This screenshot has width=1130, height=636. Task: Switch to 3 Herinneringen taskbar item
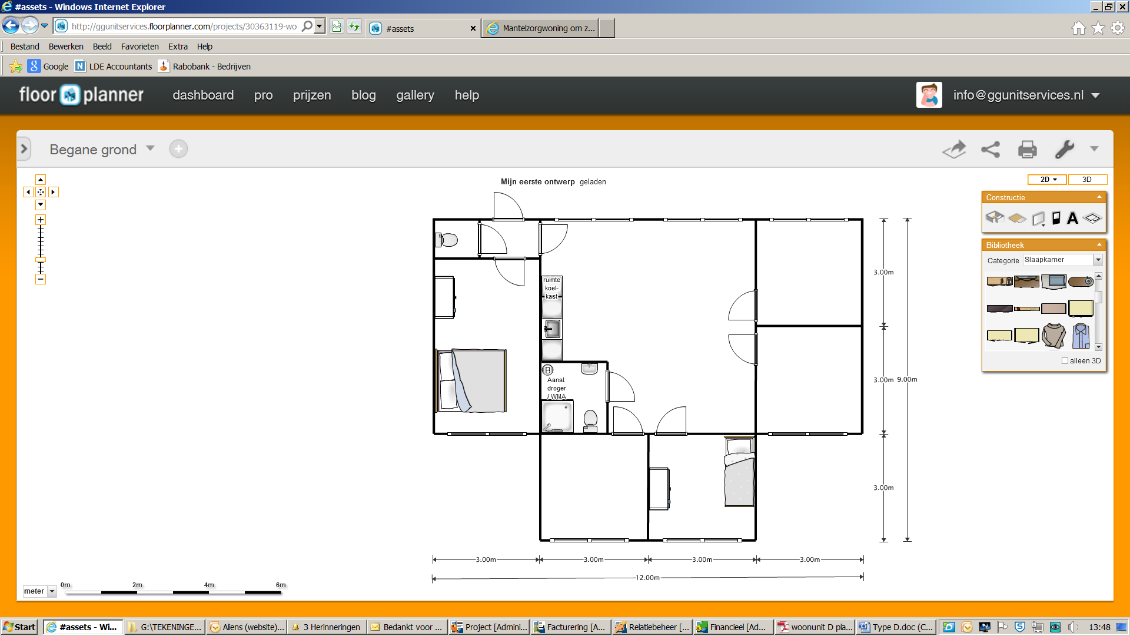[325, 627]
